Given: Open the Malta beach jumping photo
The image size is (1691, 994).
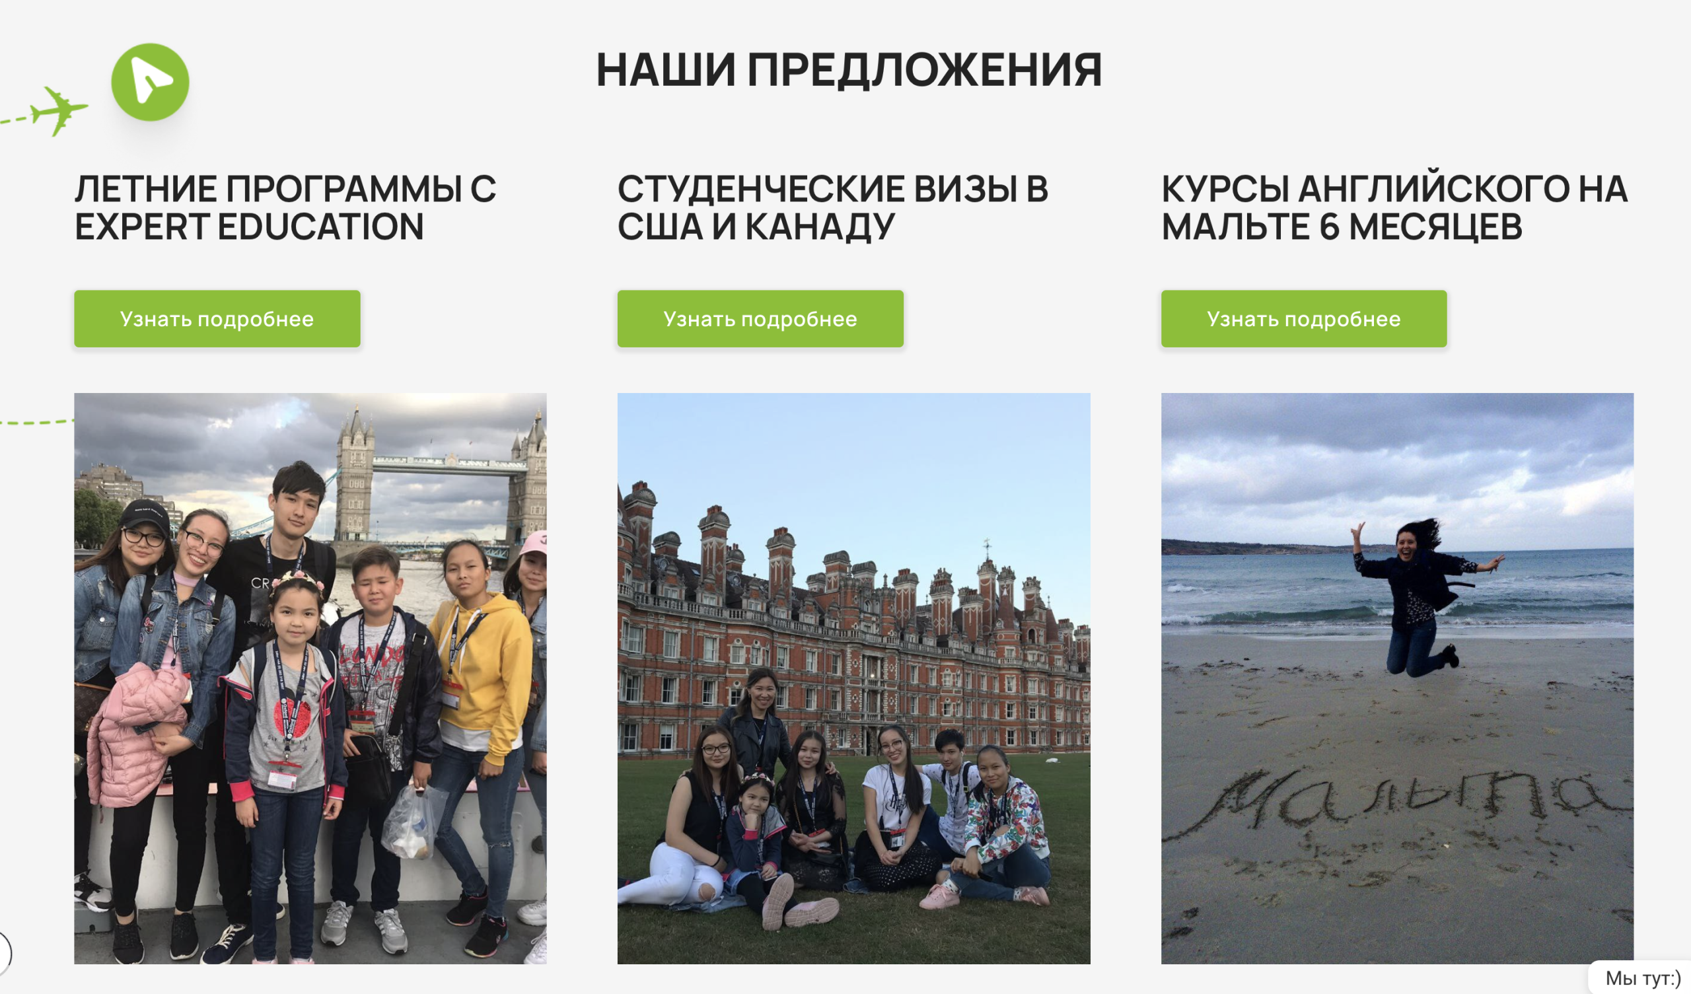Looking at the screenshot, I should (1397, 678).
